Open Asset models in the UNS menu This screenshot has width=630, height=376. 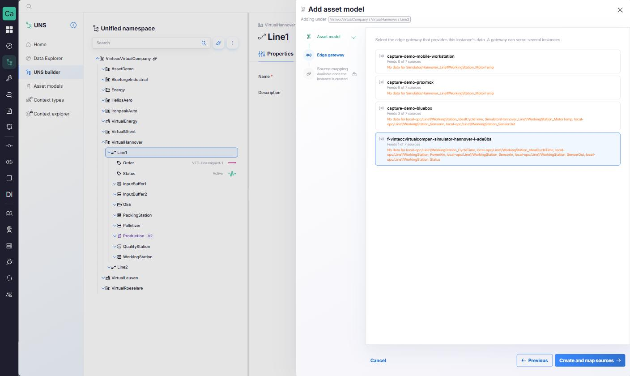coord(51,86)
